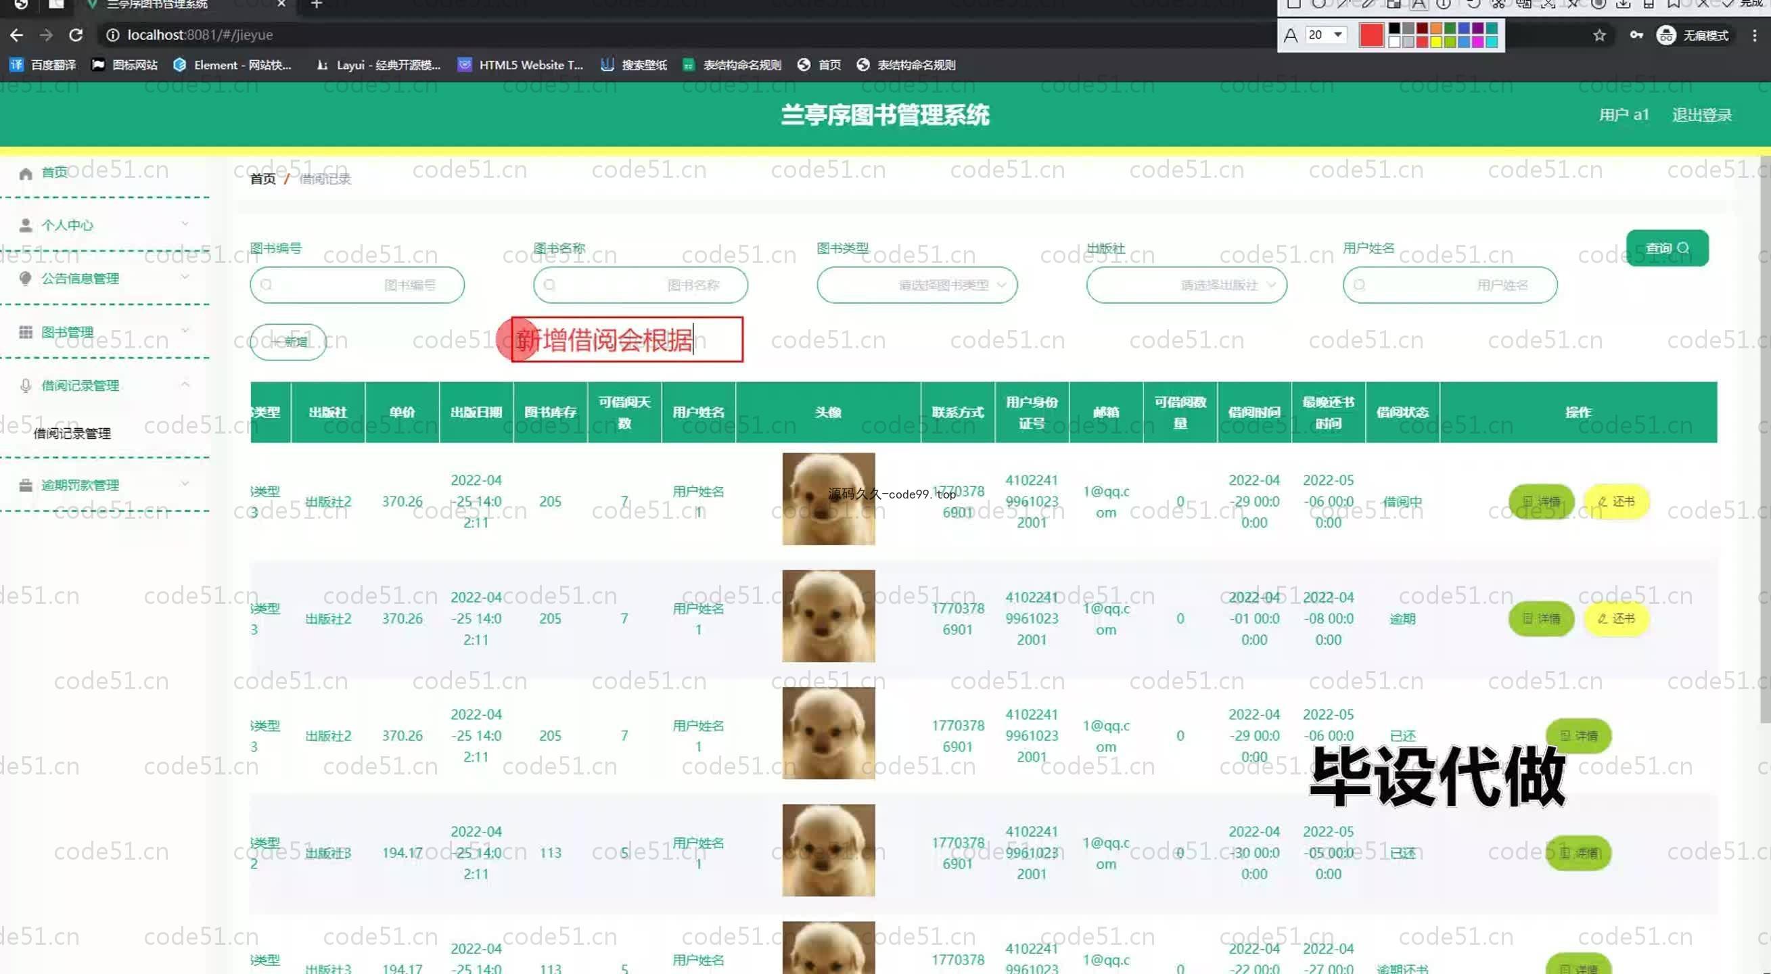Go back with the browser back arrow
The image size is (1771, 974).
(16, 34)
